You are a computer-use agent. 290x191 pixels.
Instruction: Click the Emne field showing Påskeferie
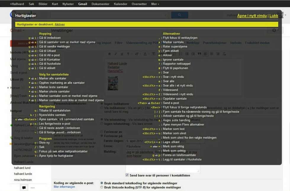(x=163, y=146)
